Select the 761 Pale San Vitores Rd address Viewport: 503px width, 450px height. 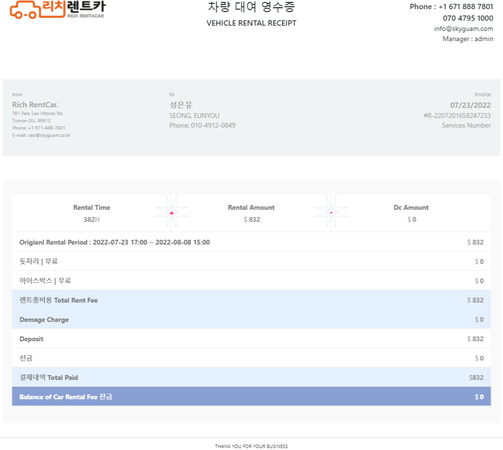[38, 114]
